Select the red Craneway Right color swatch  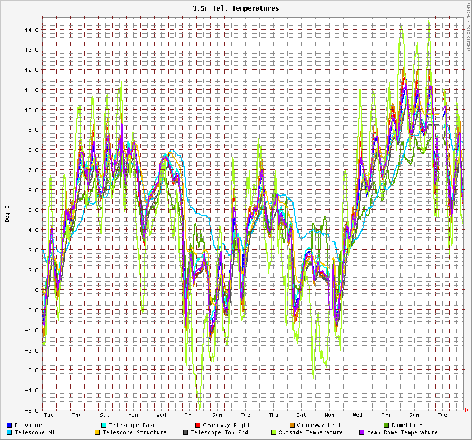(198, 425)
